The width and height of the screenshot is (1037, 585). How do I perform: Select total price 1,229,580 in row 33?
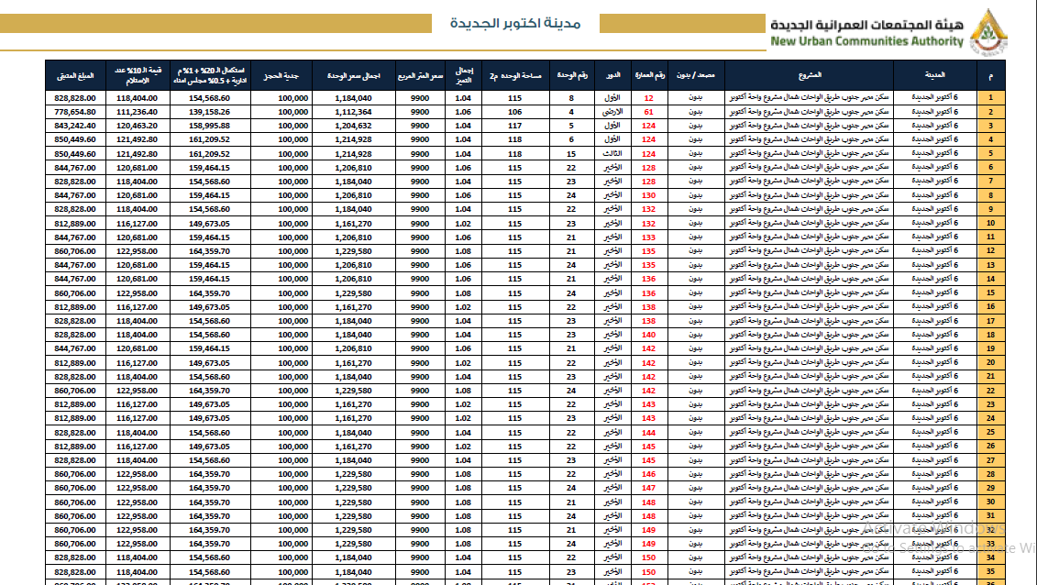click(x=353, y=544)
